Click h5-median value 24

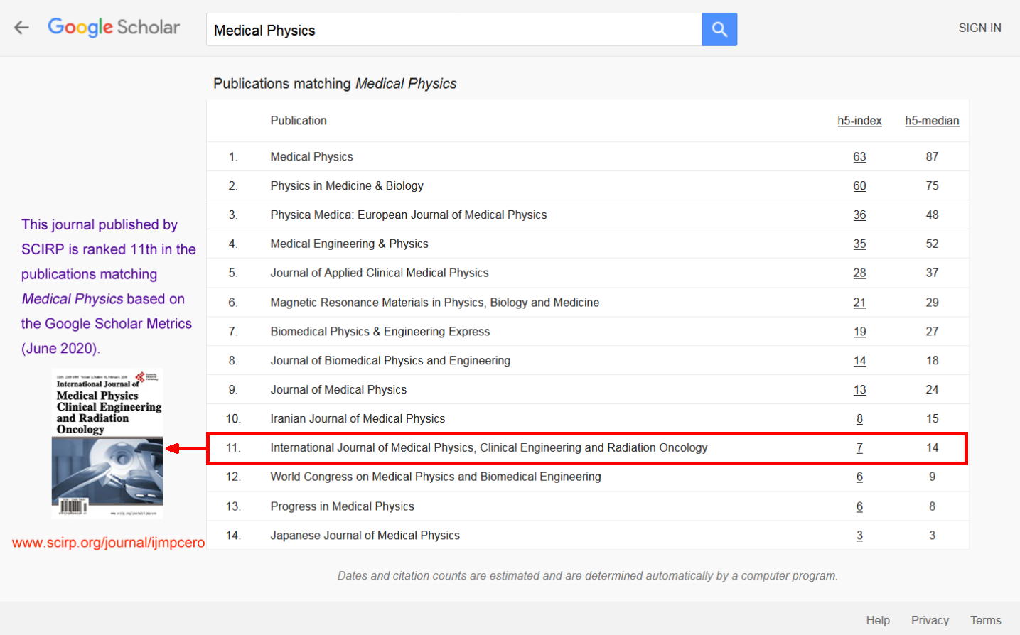[x=932, y=390]
